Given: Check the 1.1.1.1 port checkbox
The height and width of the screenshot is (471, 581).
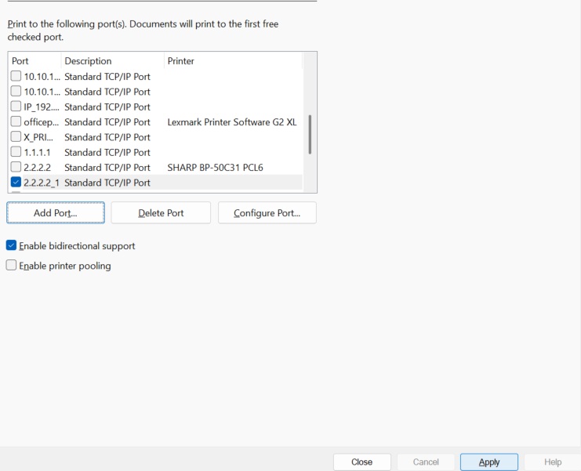Looking at the screenshot, I should point(16,152).
